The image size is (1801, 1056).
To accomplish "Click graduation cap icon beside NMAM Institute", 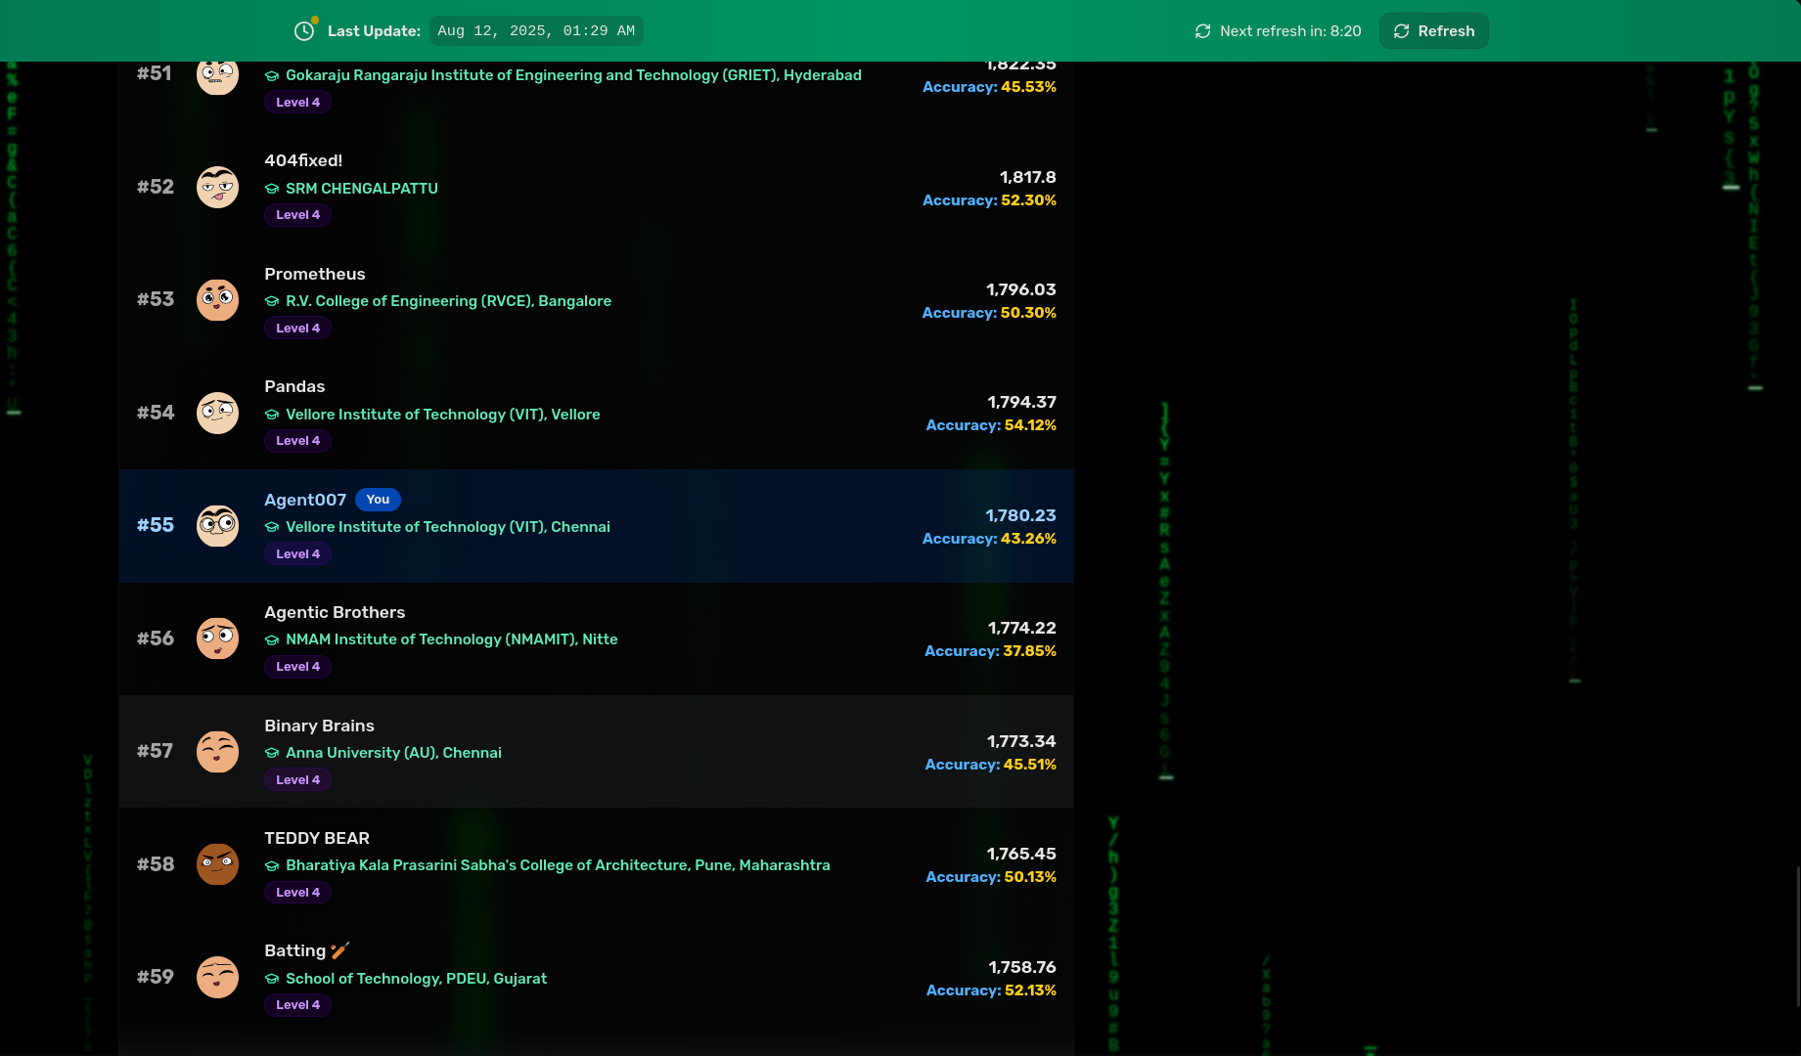I will 272,640.
